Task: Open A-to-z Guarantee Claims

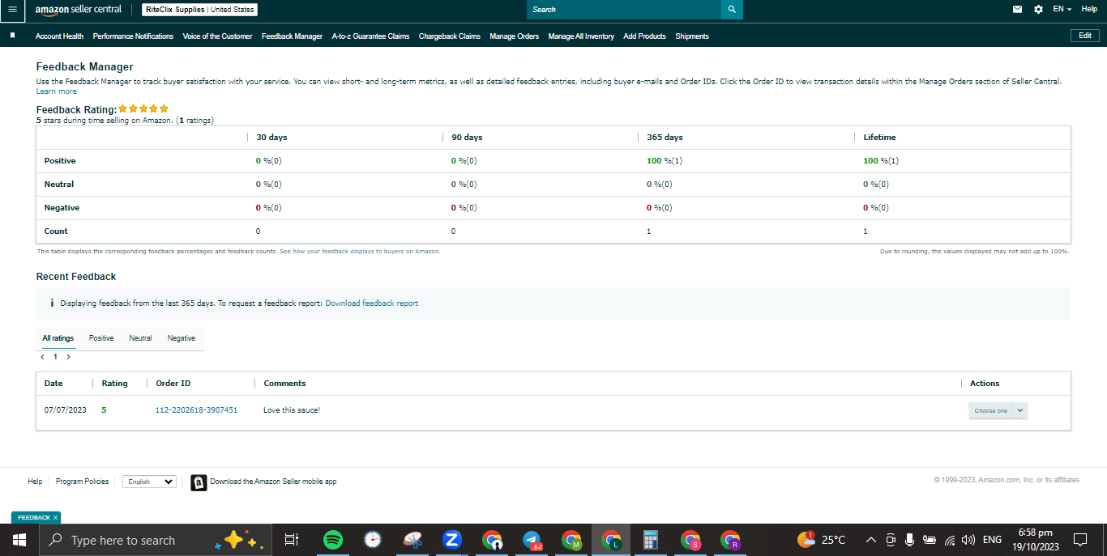Action: (x=370, y=36)
